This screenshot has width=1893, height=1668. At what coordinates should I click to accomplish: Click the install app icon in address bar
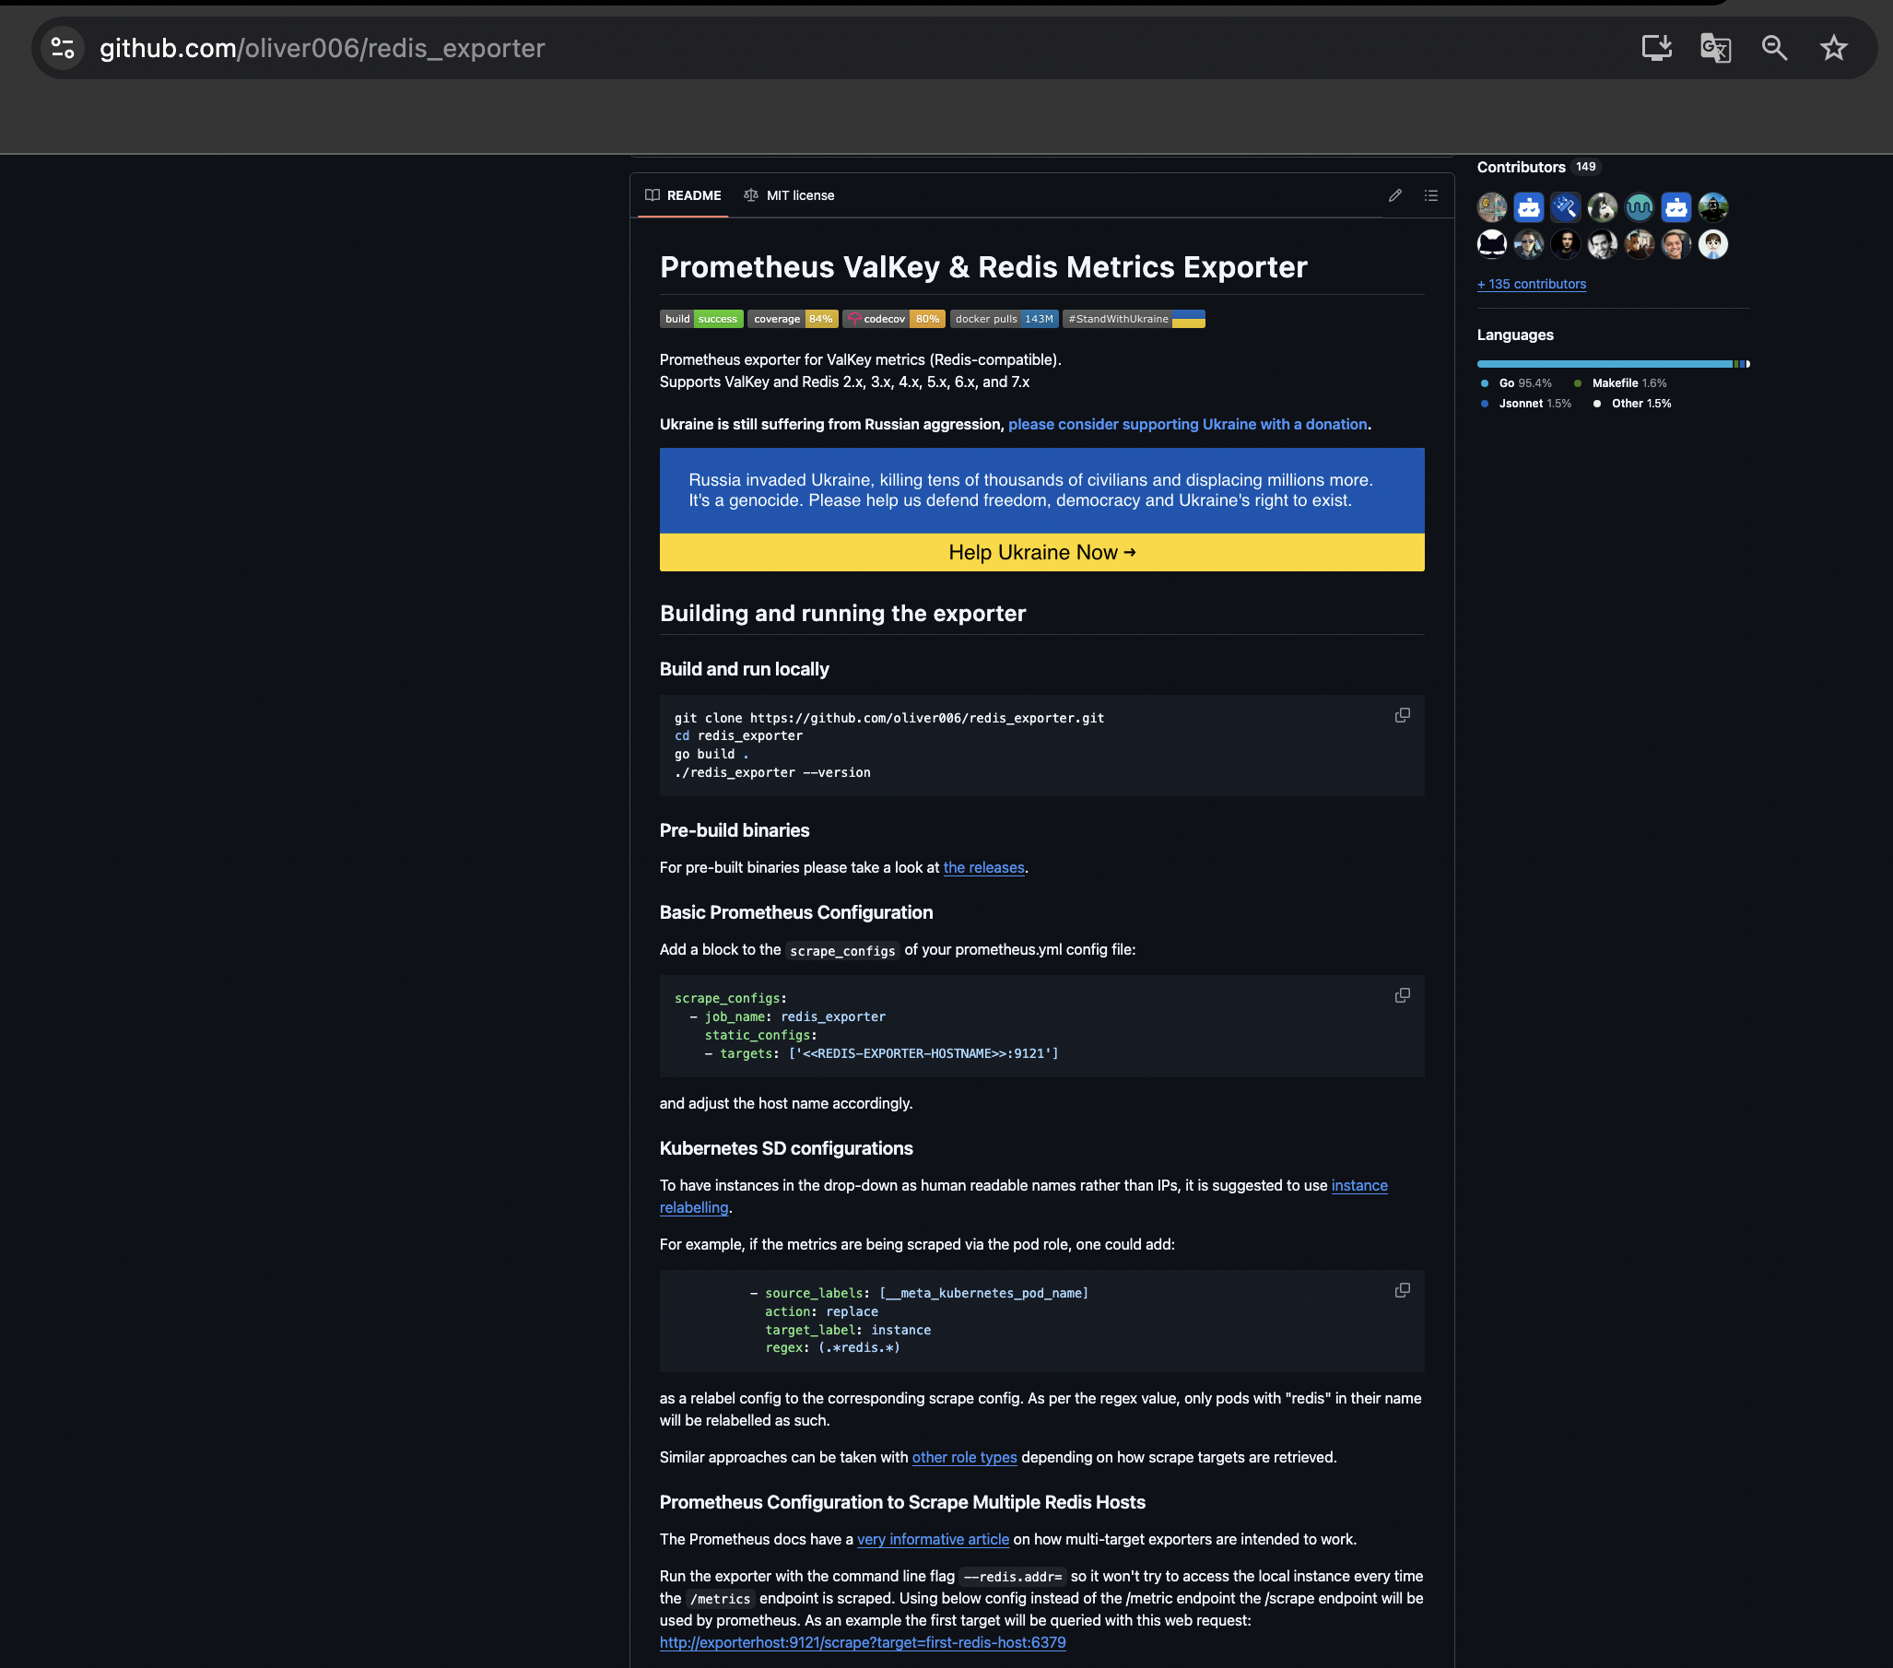click(x=1656, y=47)
